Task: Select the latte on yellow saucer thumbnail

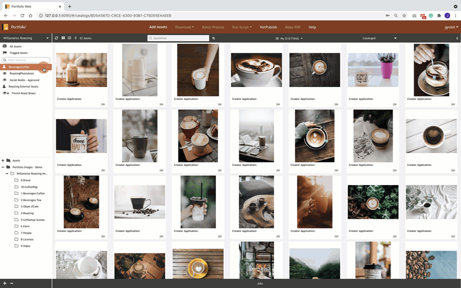Action: [198, 264]
